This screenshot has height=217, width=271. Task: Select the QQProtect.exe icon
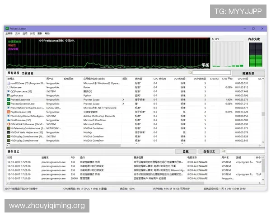pos(9,91)
